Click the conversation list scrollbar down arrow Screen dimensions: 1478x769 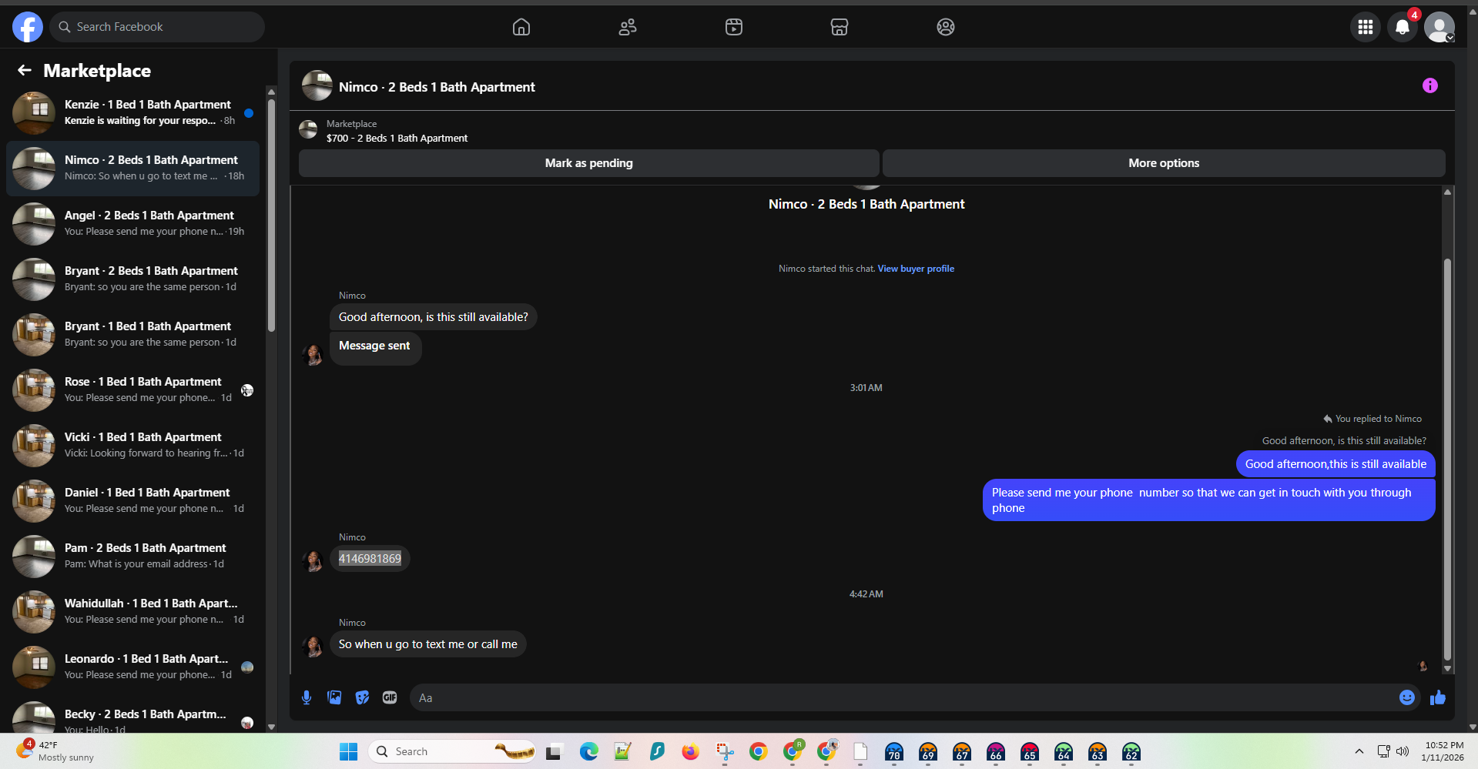pyautogui.click(x=271, y=727)
